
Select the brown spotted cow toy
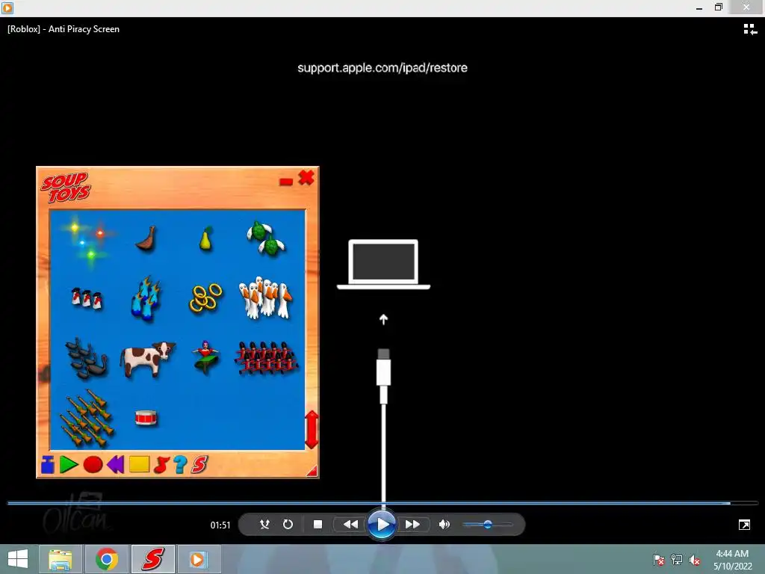pyautogui.click(x=147, y=359)
